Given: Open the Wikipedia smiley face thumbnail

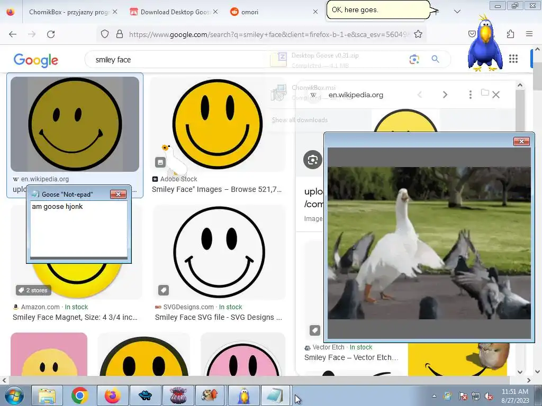Looking at the screenshot, I should [x=75, y=124].
